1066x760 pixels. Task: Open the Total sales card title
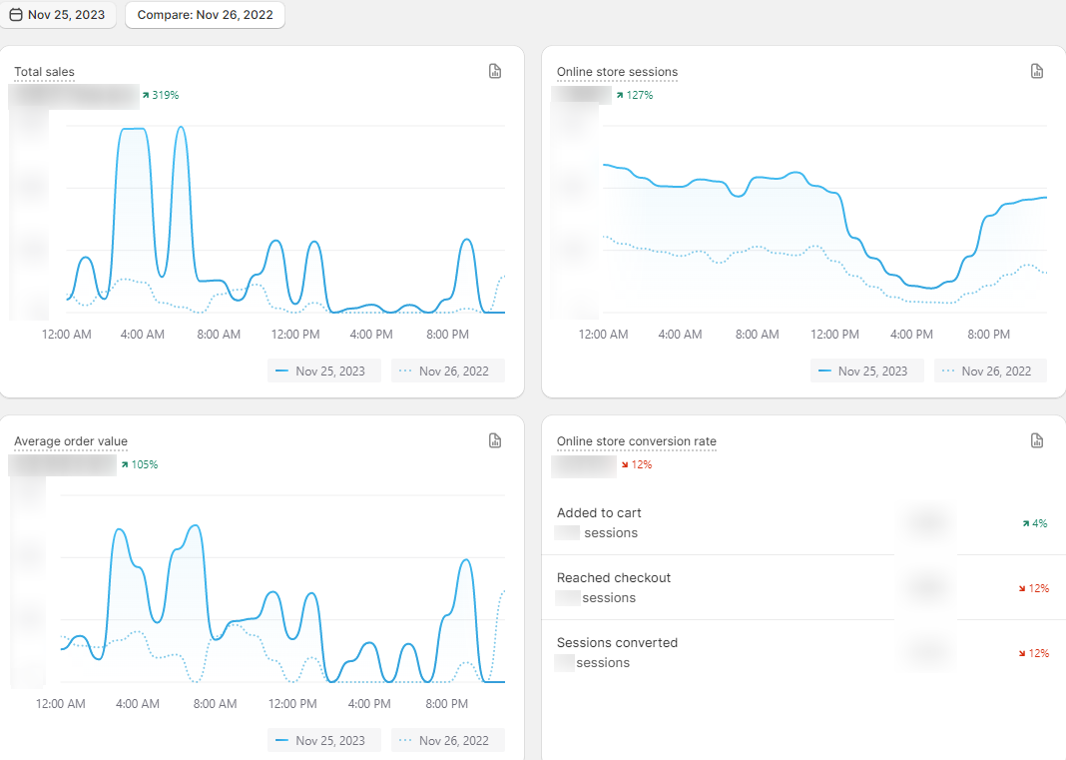44,72
